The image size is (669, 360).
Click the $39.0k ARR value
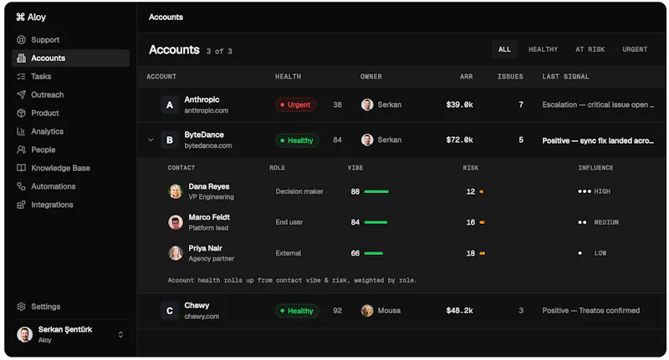[459, 104]
